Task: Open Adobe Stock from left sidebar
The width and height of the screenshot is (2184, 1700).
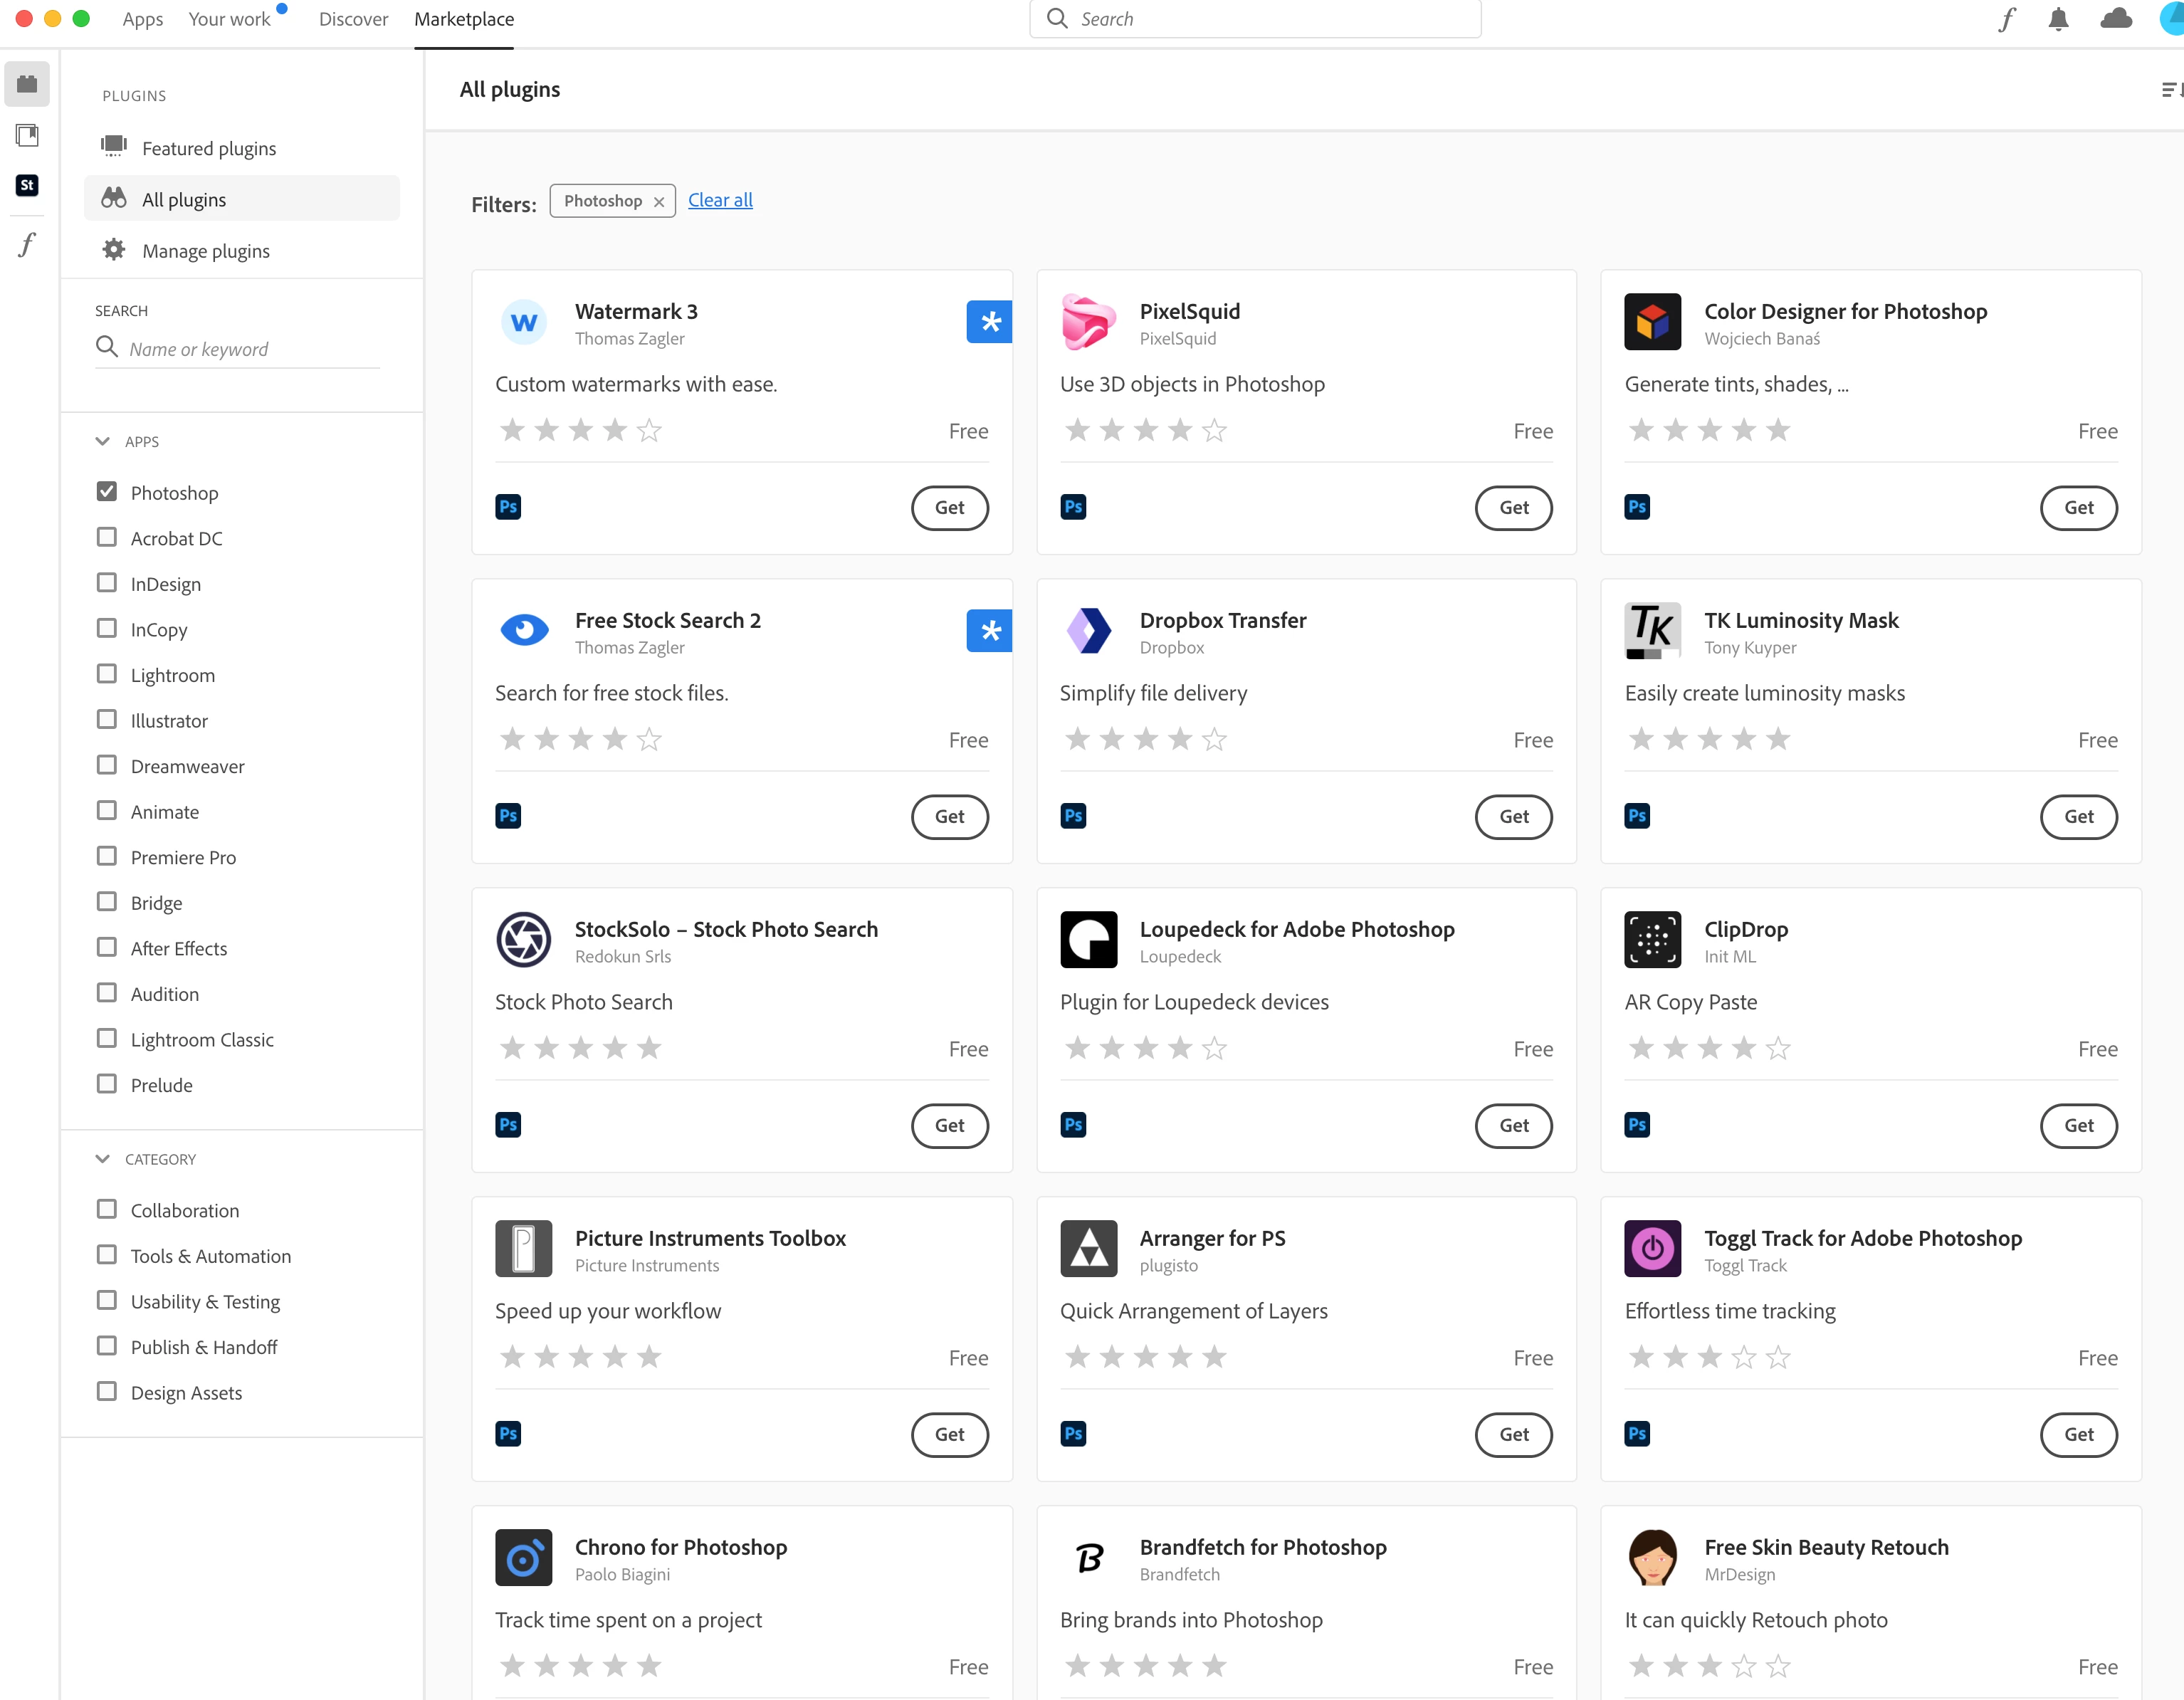Action: tap(27, 185)
